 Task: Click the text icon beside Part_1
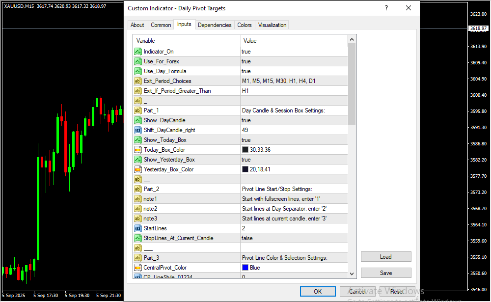(138, 110)
